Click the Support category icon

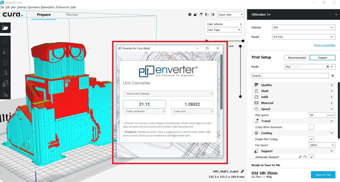tap(256, 151)
